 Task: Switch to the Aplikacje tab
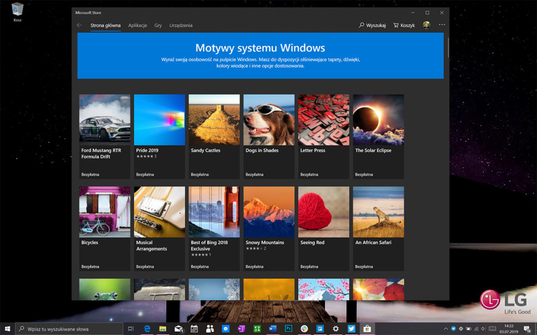point(137,25)
